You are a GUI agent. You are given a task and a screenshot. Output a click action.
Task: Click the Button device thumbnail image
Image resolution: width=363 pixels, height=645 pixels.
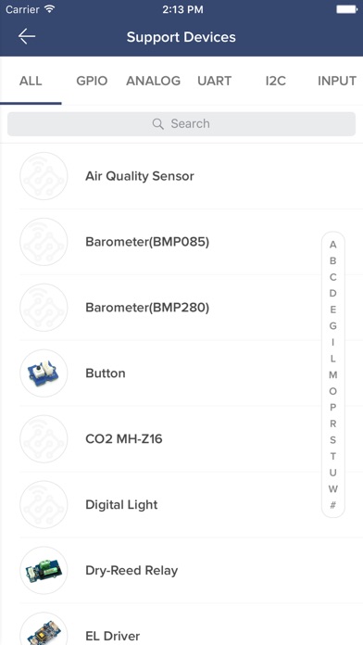tap(44, 373)
